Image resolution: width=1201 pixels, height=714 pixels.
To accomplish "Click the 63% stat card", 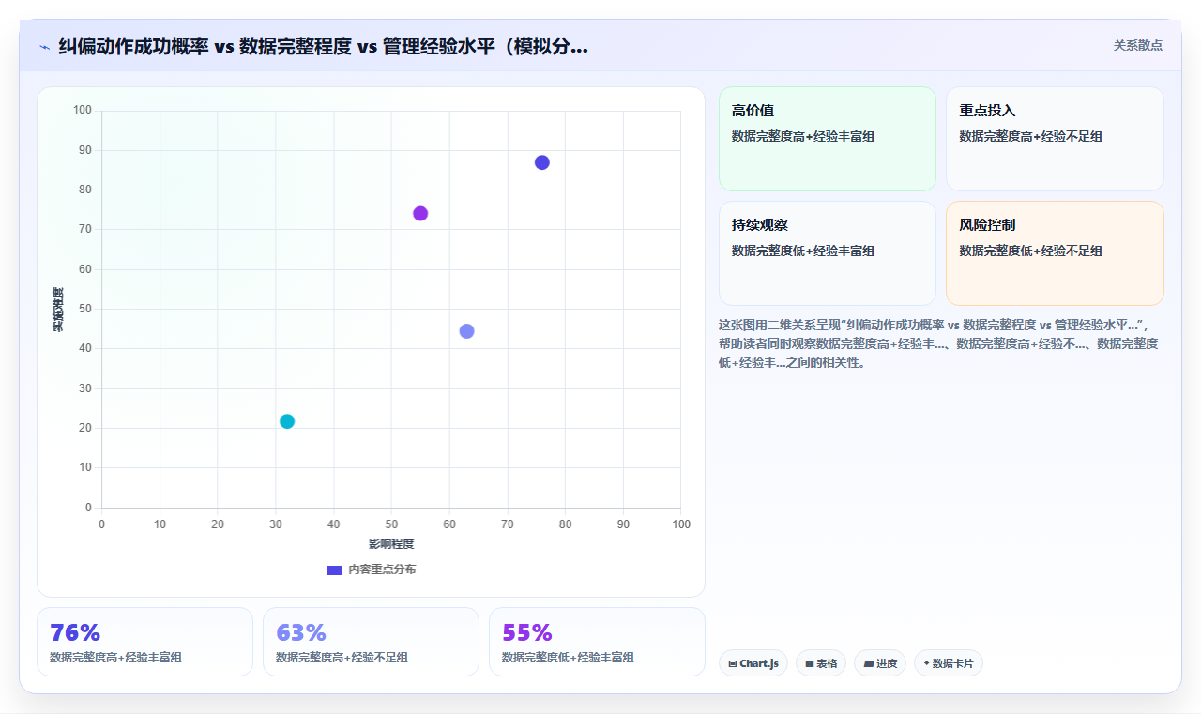I will 371,642.
